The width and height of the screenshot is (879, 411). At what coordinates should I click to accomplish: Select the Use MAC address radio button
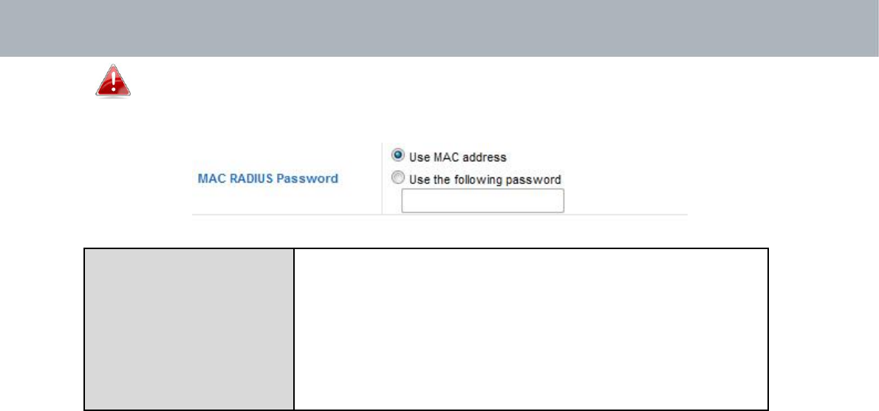pos(397,154)
